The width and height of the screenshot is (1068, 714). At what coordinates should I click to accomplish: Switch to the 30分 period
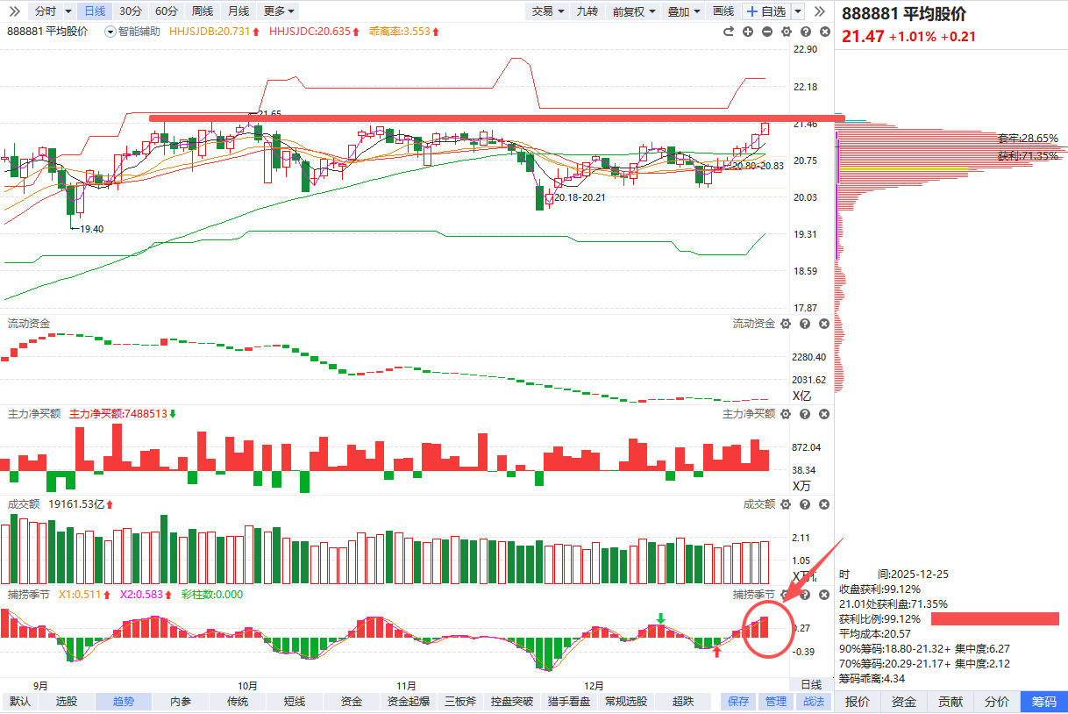coord(130,11)
